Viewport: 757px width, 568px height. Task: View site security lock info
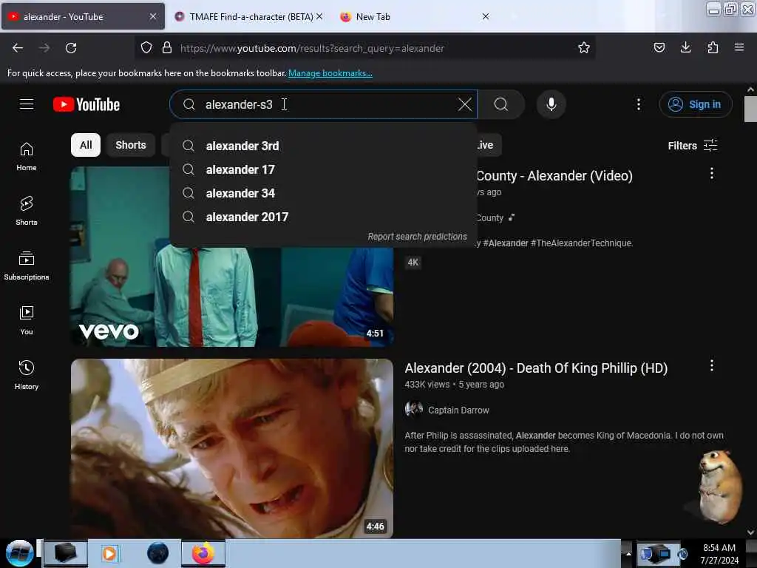(167, 47)
